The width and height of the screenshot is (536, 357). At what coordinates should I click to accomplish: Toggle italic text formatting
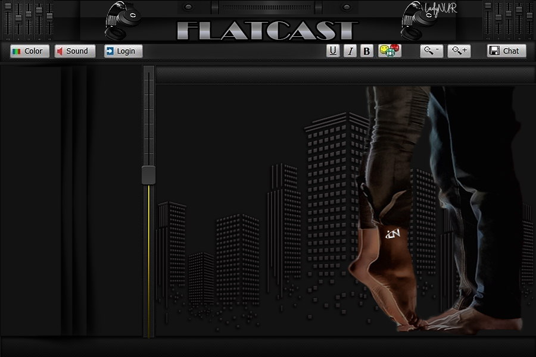pos(350,51)
